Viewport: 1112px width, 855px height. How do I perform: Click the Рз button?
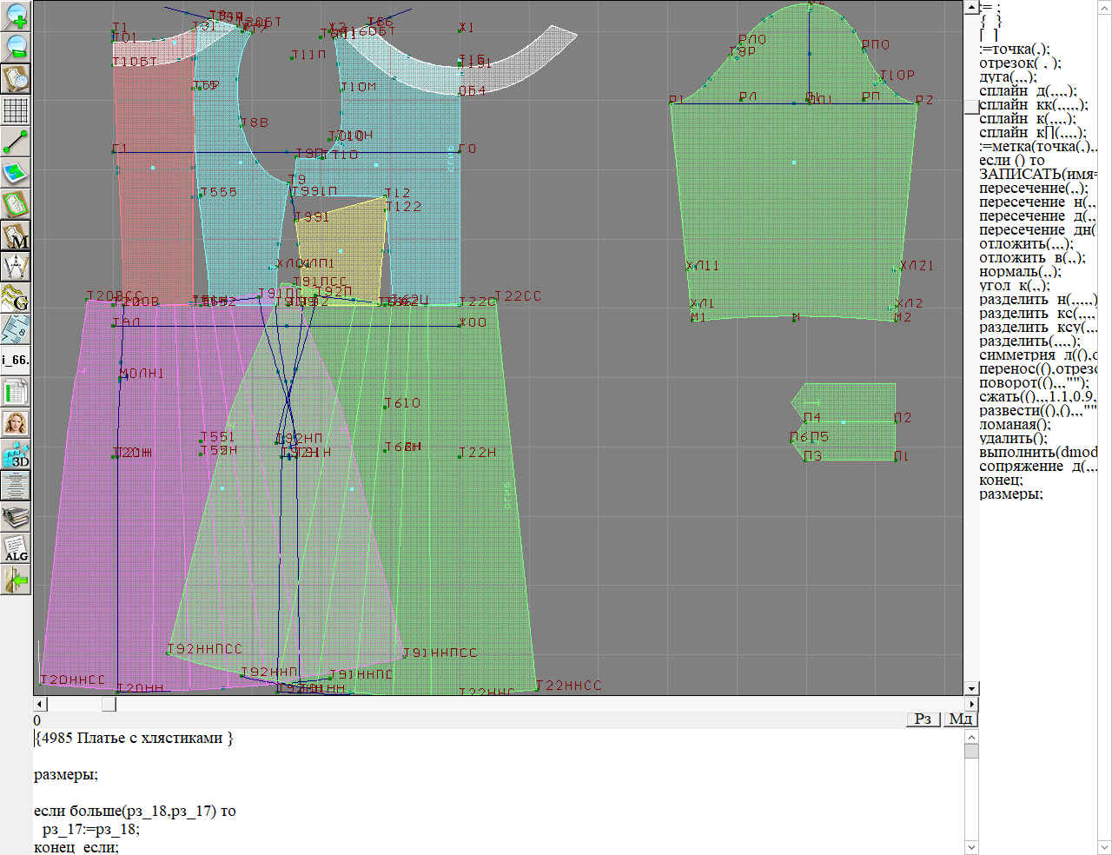click(x=923, y=719)
